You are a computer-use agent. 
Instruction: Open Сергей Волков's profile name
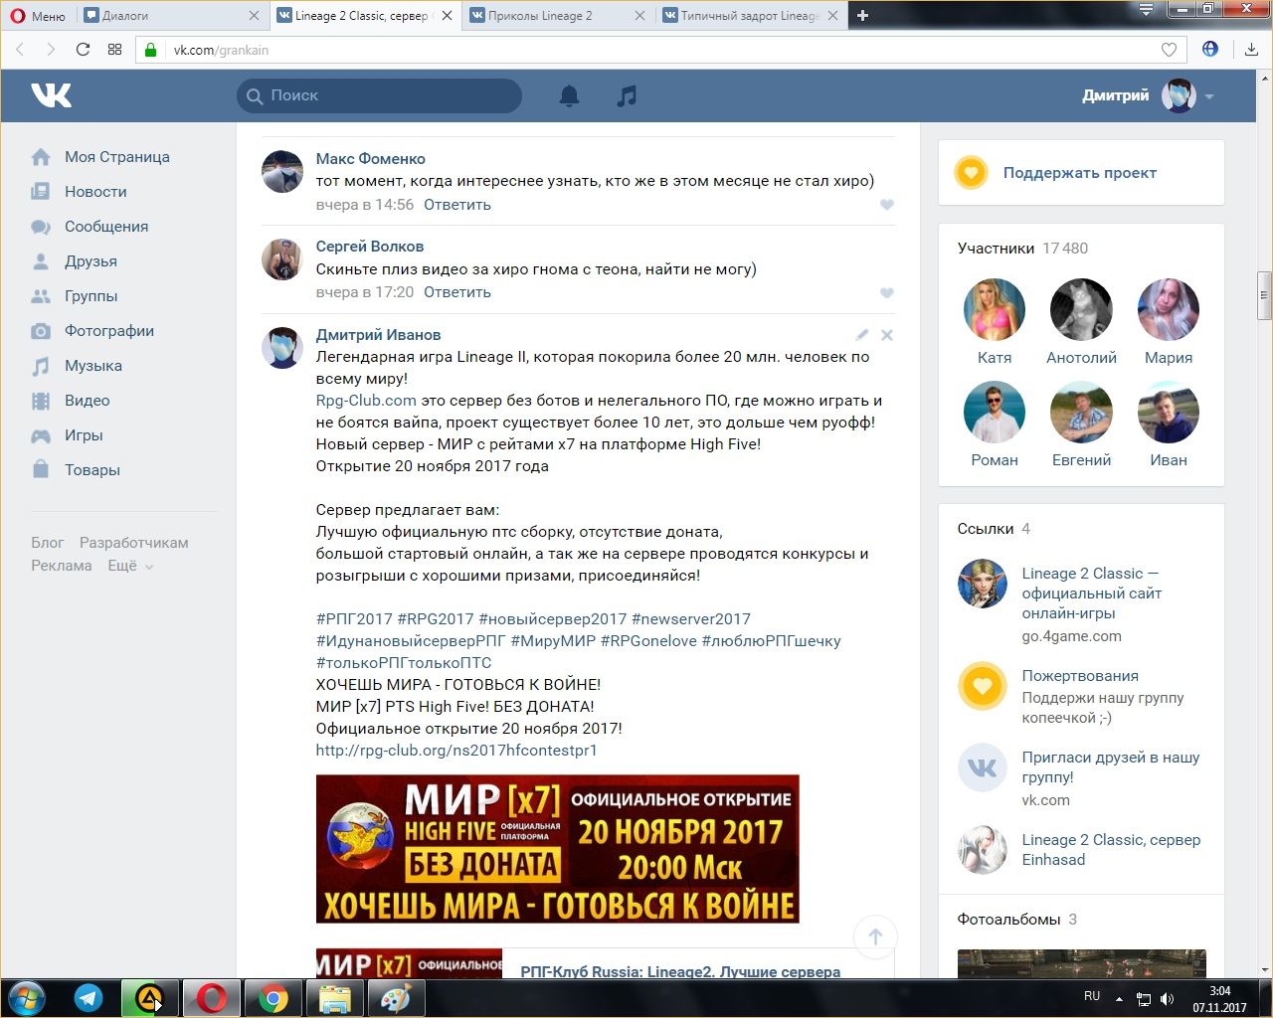[370, 247]
